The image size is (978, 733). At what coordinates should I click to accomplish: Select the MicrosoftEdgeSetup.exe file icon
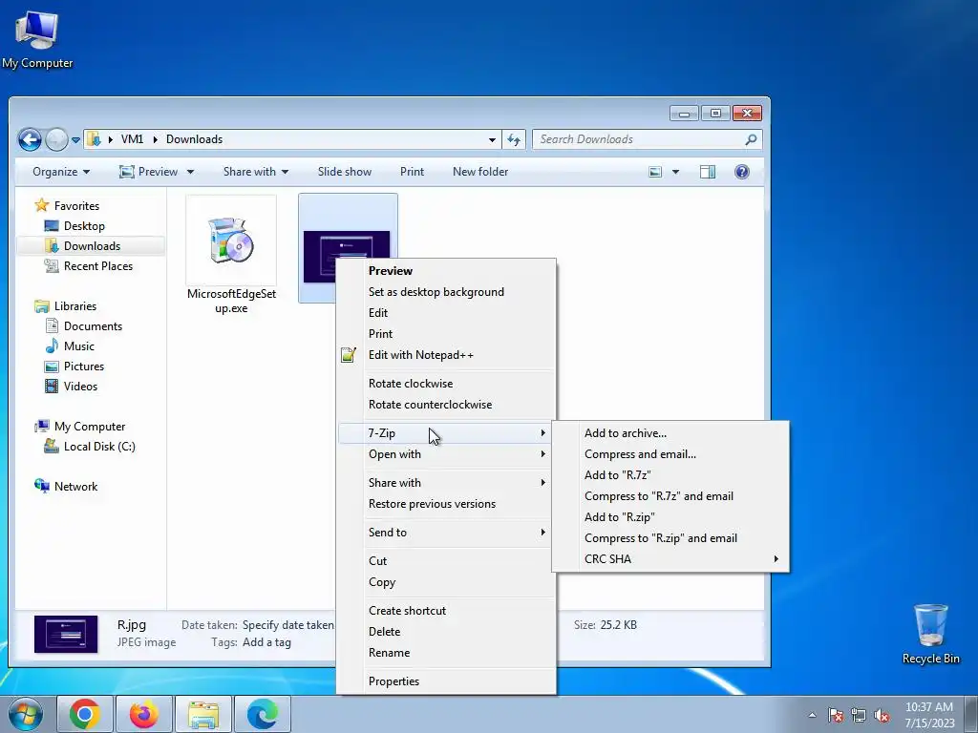(x=231, y=241)
